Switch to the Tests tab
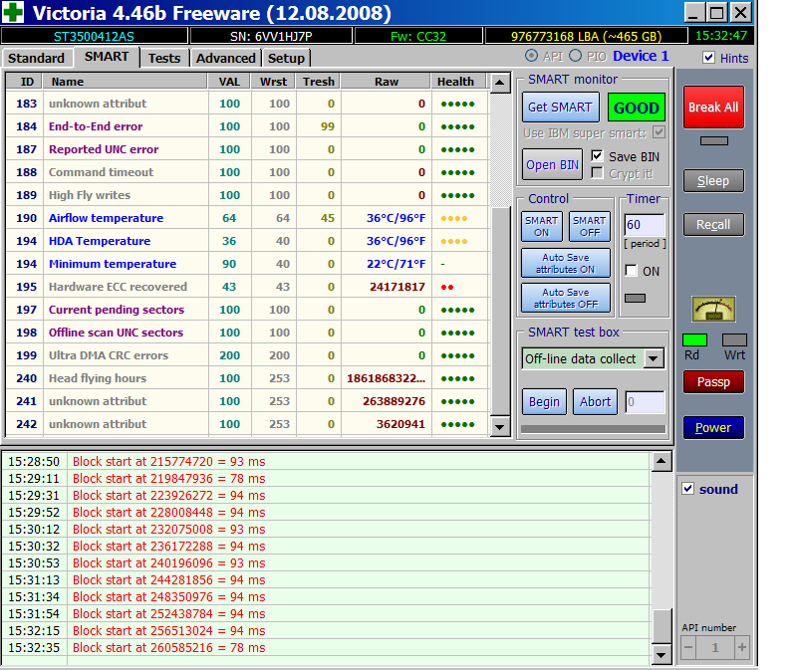This screenshot has width=797, height=670. coord(164,58)
